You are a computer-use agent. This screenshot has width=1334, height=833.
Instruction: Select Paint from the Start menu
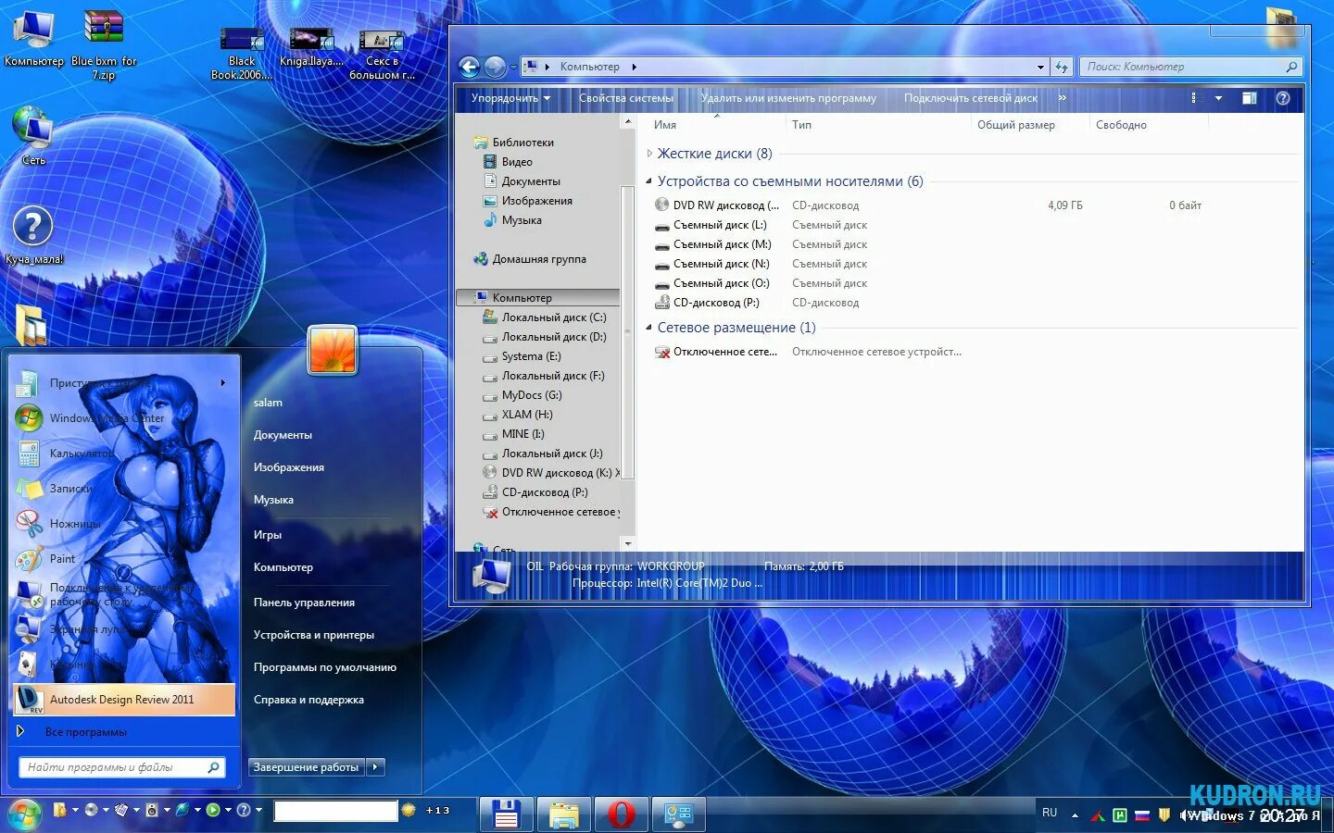click(62, 559)
